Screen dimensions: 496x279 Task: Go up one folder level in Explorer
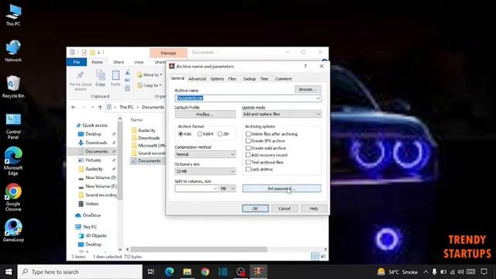pos(100,107)
